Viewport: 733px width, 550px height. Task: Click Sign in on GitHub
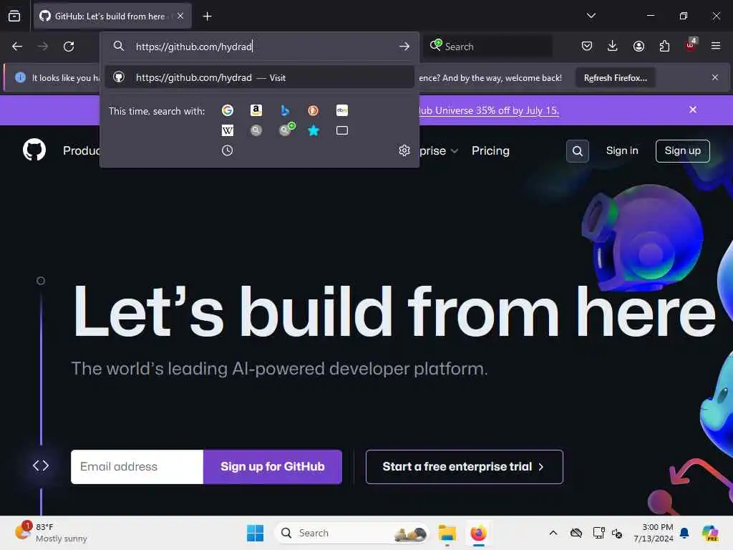click(622, 150)
